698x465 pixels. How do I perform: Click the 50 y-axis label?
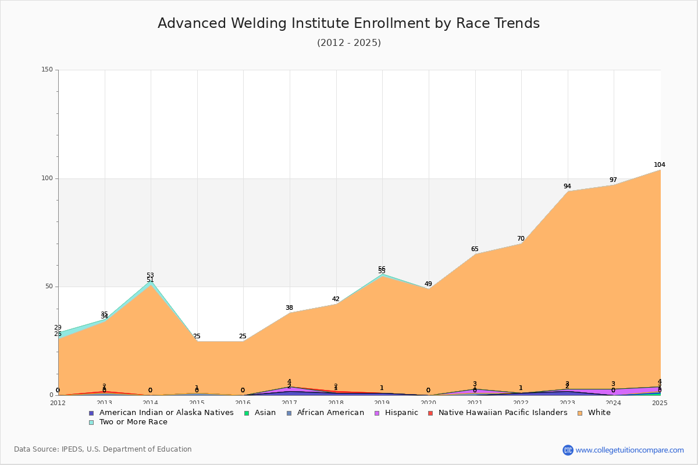pyautogui.click(x=49, y=287)
